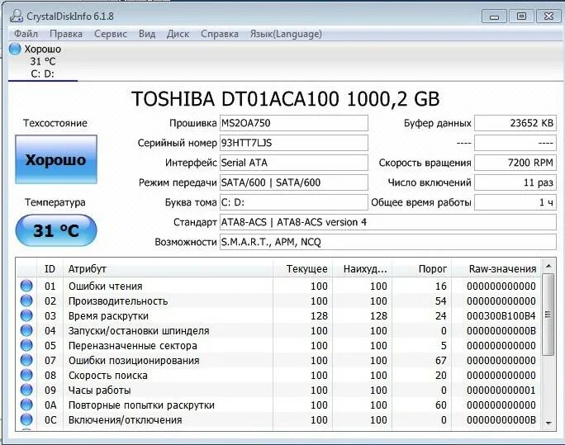Image resolution: width=565 pixels, height=445 pixels.
Task: Click the attribute list scrollbar thumb
Action: click(x=548, y=315)
